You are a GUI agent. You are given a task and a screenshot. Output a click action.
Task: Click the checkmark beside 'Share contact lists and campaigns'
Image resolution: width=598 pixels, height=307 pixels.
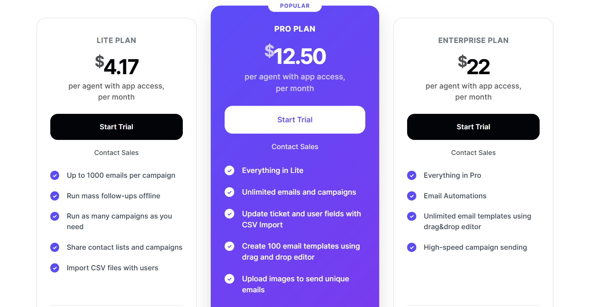point(55,247)
